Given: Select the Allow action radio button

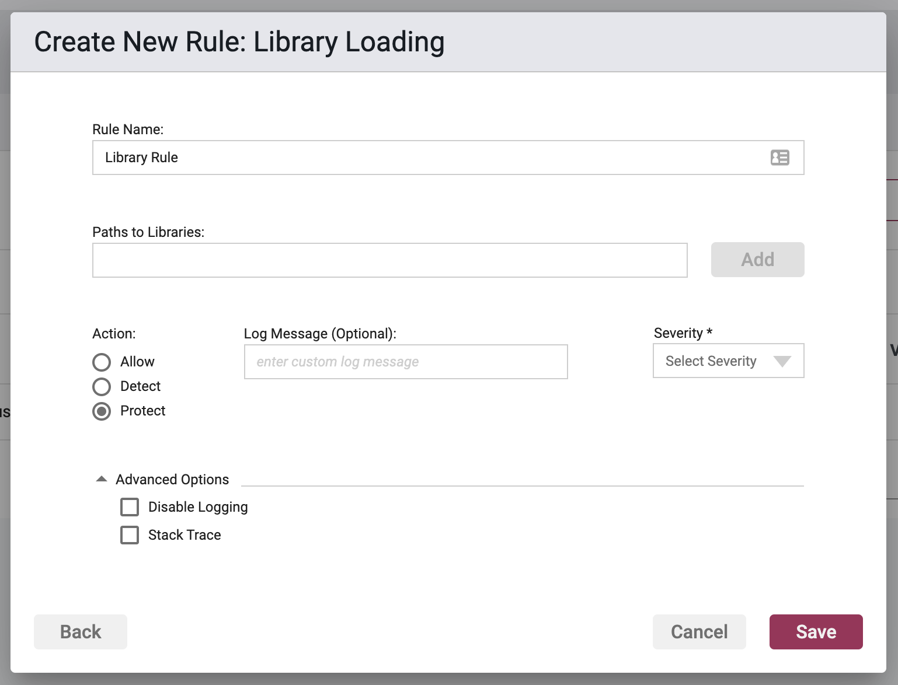Looking at the screenshot, I should tap(102, 362).
